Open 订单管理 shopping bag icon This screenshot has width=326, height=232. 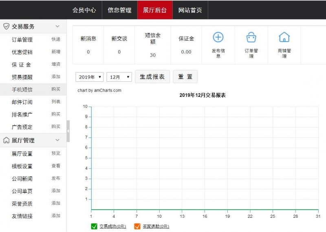251,37
